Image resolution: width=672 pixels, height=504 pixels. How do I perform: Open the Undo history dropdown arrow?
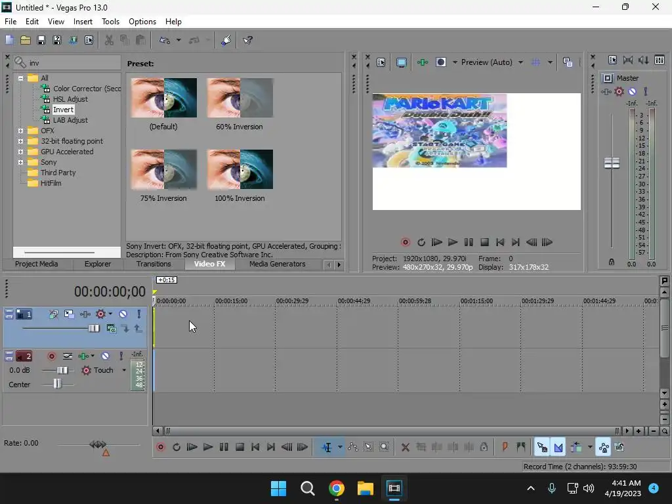[178, 40]
